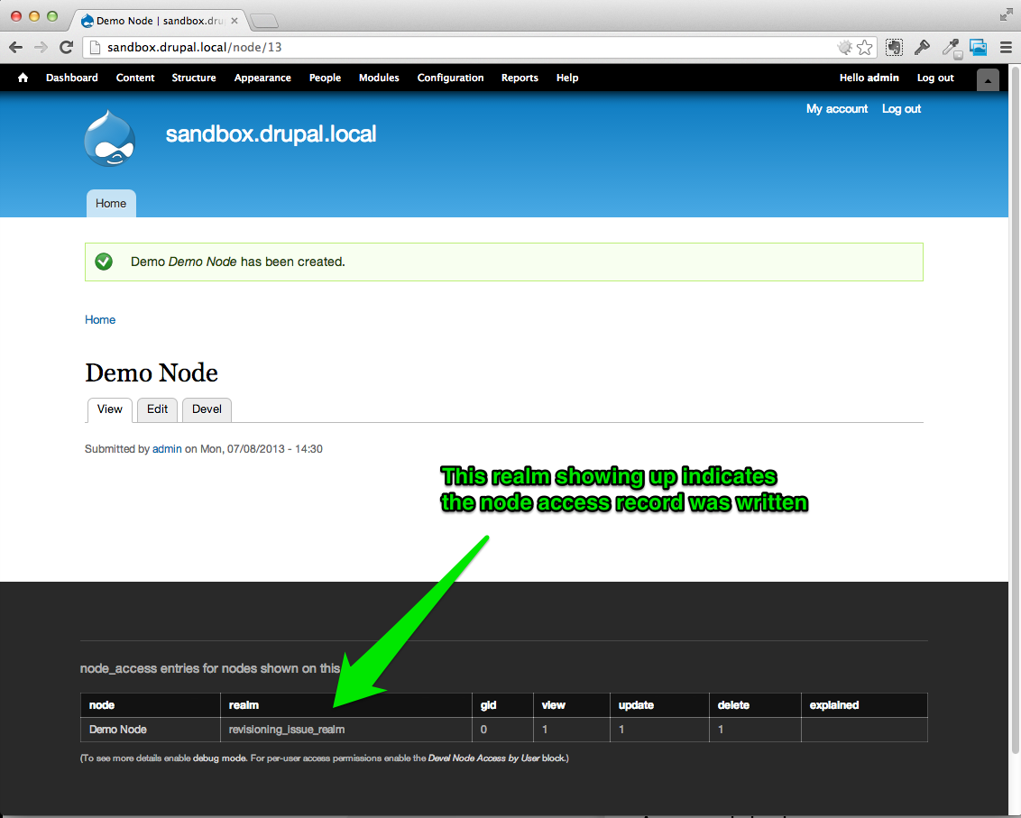Bookmark page with the star icon
1021x818 pixels.
coord(865,47)
